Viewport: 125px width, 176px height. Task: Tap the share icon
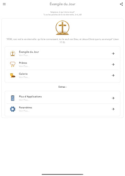click(x=121, y=4)
